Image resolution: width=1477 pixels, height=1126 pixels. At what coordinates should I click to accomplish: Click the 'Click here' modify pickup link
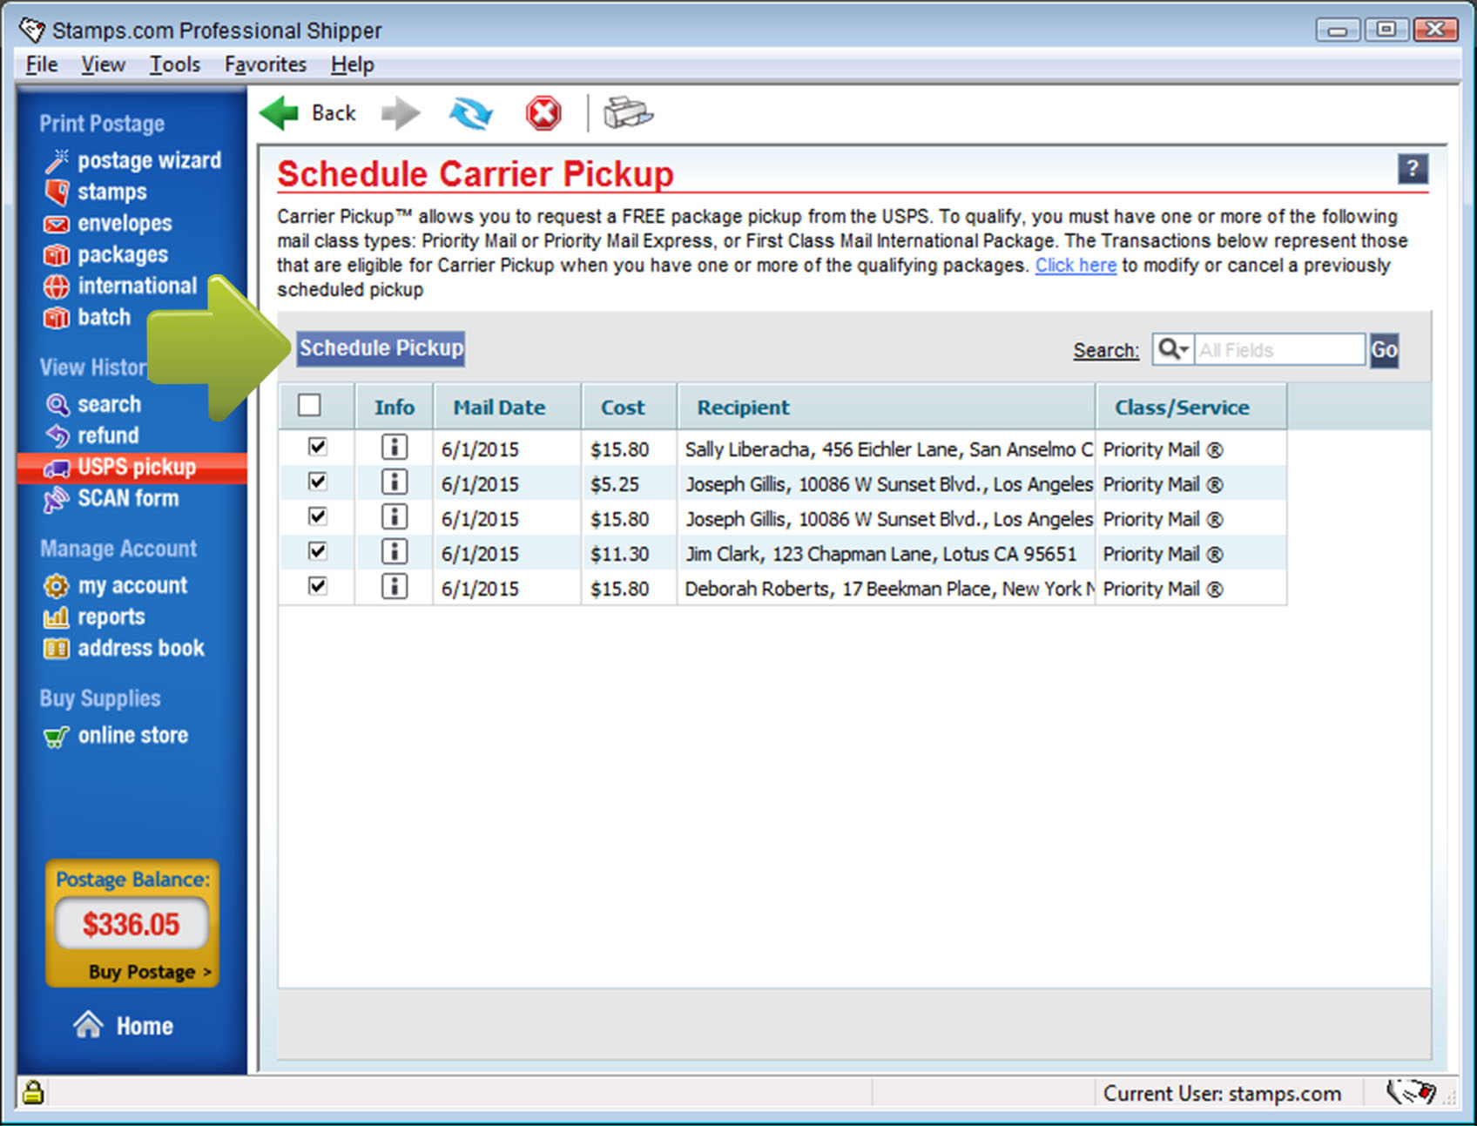(1076, 266)
